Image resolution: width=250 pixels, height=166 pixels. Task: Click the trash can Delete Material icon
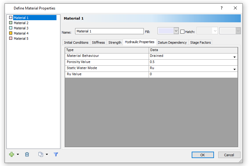[27, 154]
